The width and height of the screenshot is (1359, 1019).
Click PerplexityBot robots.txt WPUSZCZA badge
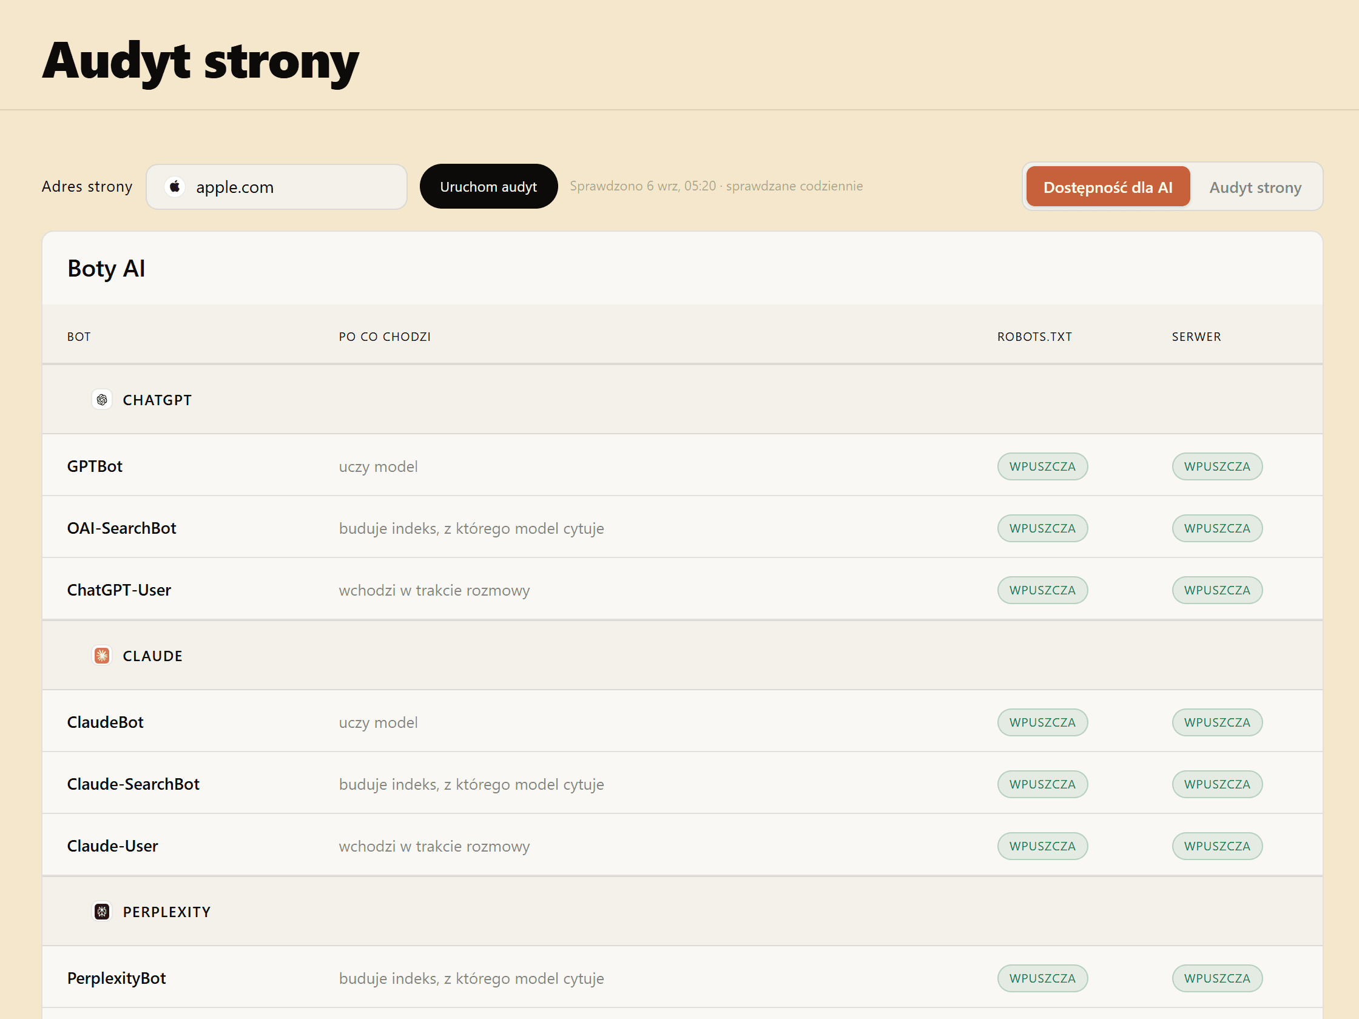click(1042, 978)
